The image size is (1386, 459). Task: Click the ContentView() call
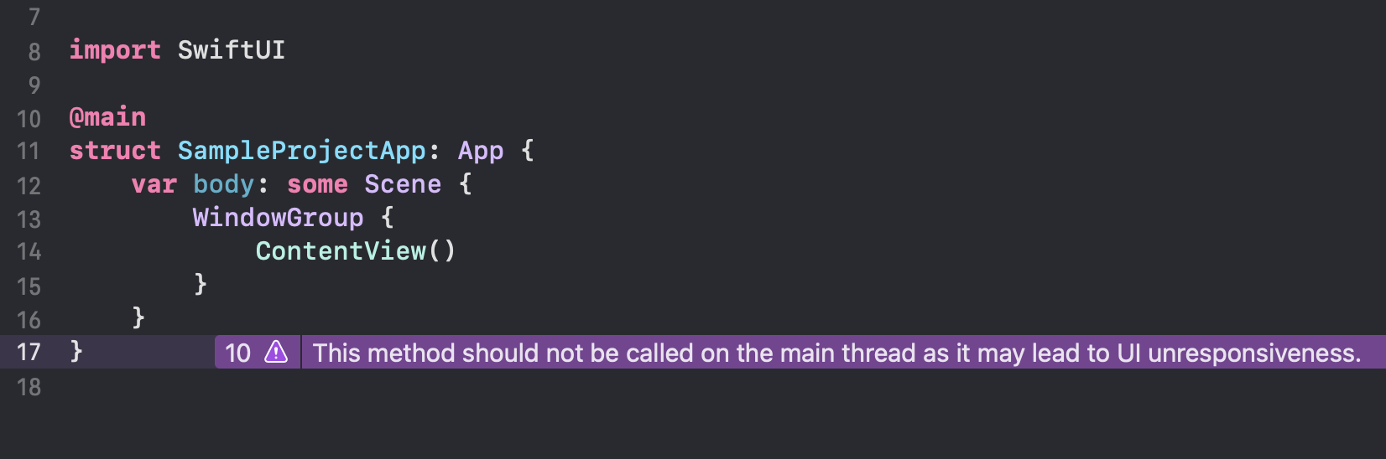[x=356, y=251]
